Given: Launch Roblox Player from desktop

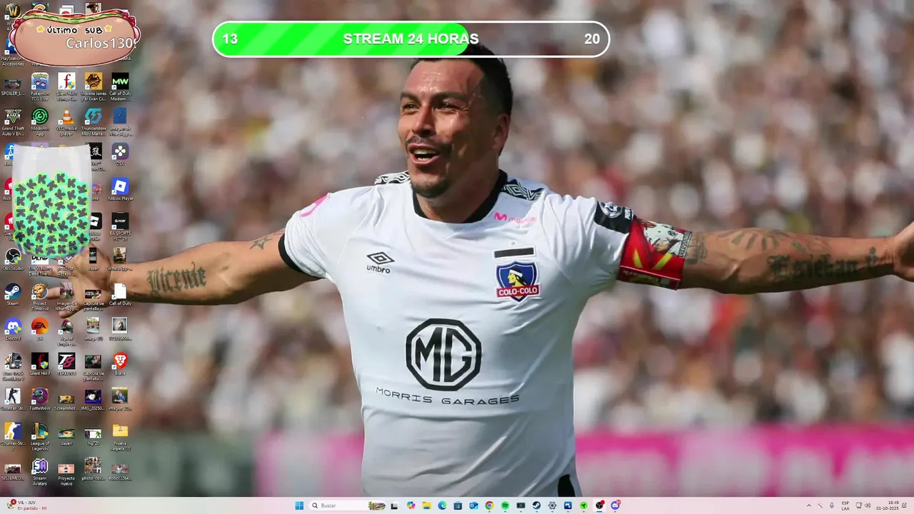Looking at the screenshot, I should (120, 191).
